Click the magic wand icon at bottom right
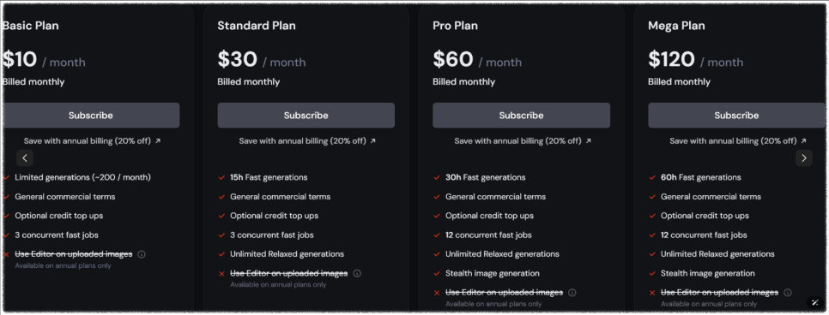Image resolution: width=829 pixels, height=315 pixels. point(814,303)
